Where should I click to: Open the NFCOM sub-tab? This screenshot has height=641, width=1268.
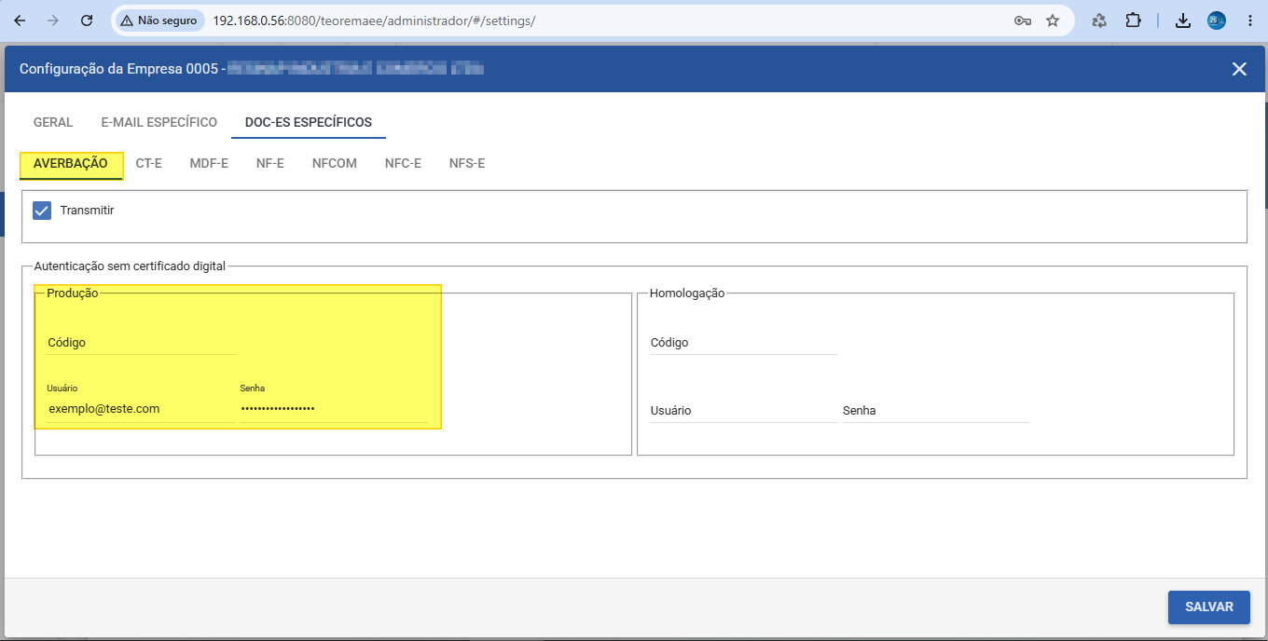coord(335,164)
